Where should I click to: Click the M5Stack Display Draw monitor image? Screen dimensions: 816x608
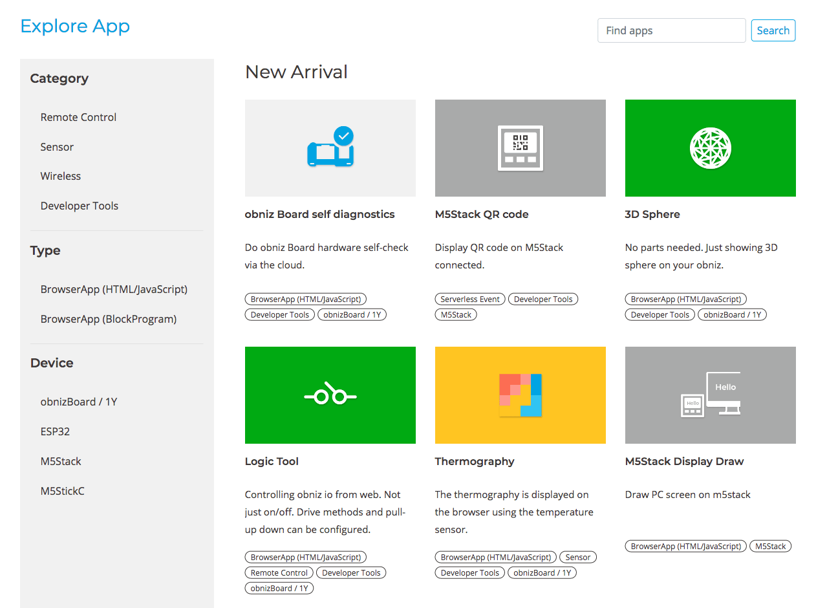(711, 395)
